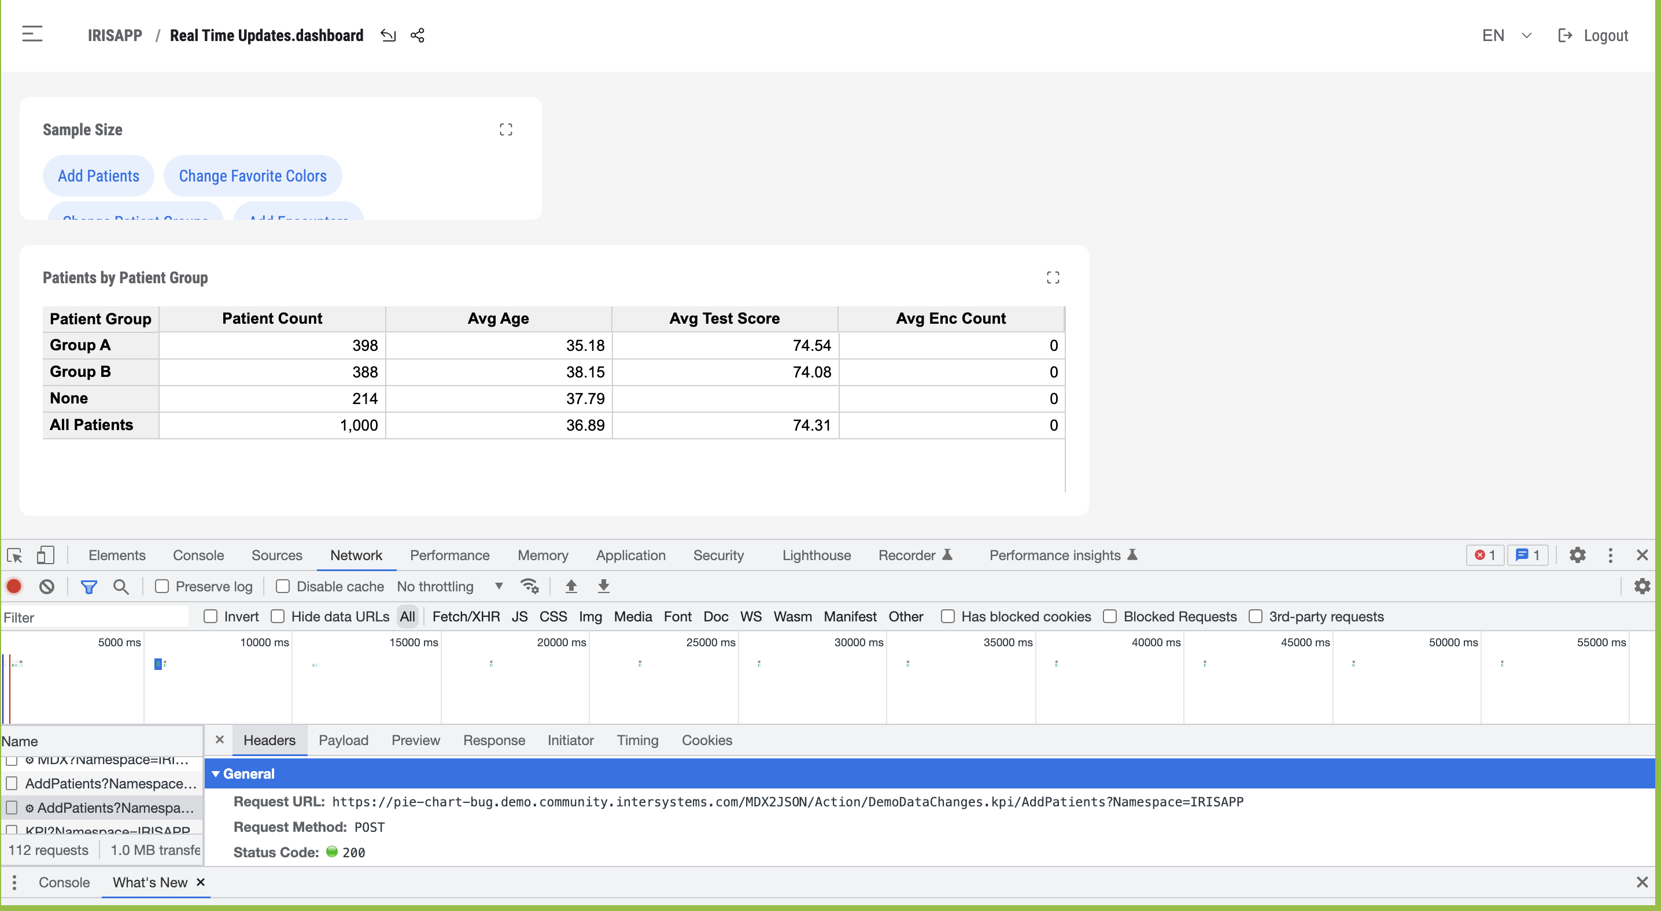Viewport: 1661px width, 911px height.
Task: Open the No throttling dropdown
Action: [x=449, y=586]
